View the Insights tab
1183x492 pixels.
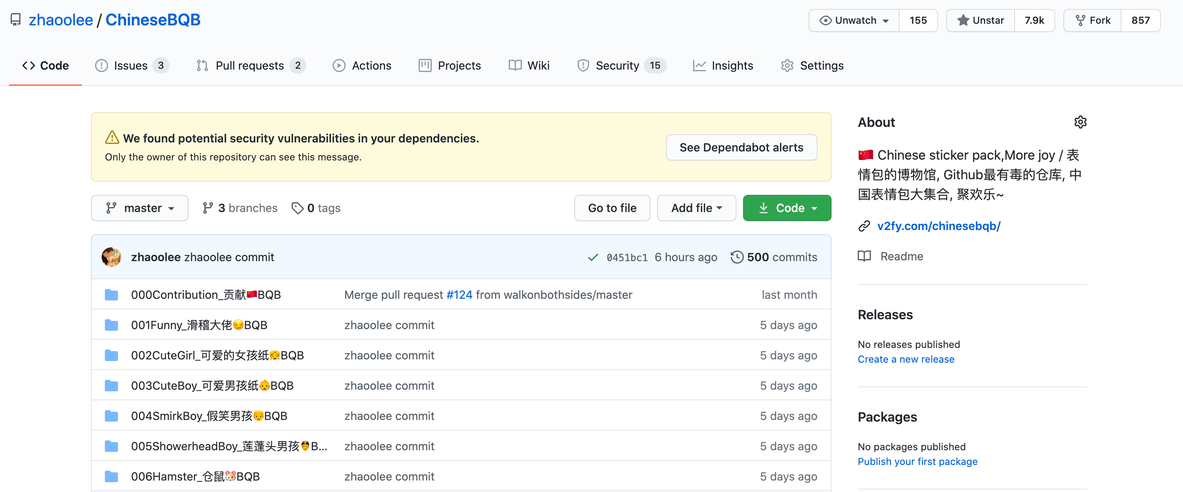[723, 65]
